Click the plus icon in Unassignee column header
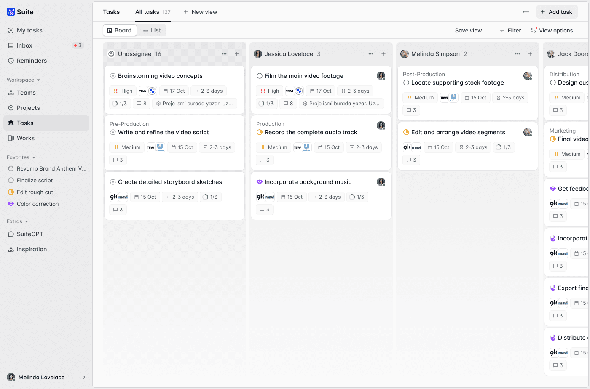This screenshot has height=389, width=590. (x=237, y=54)
